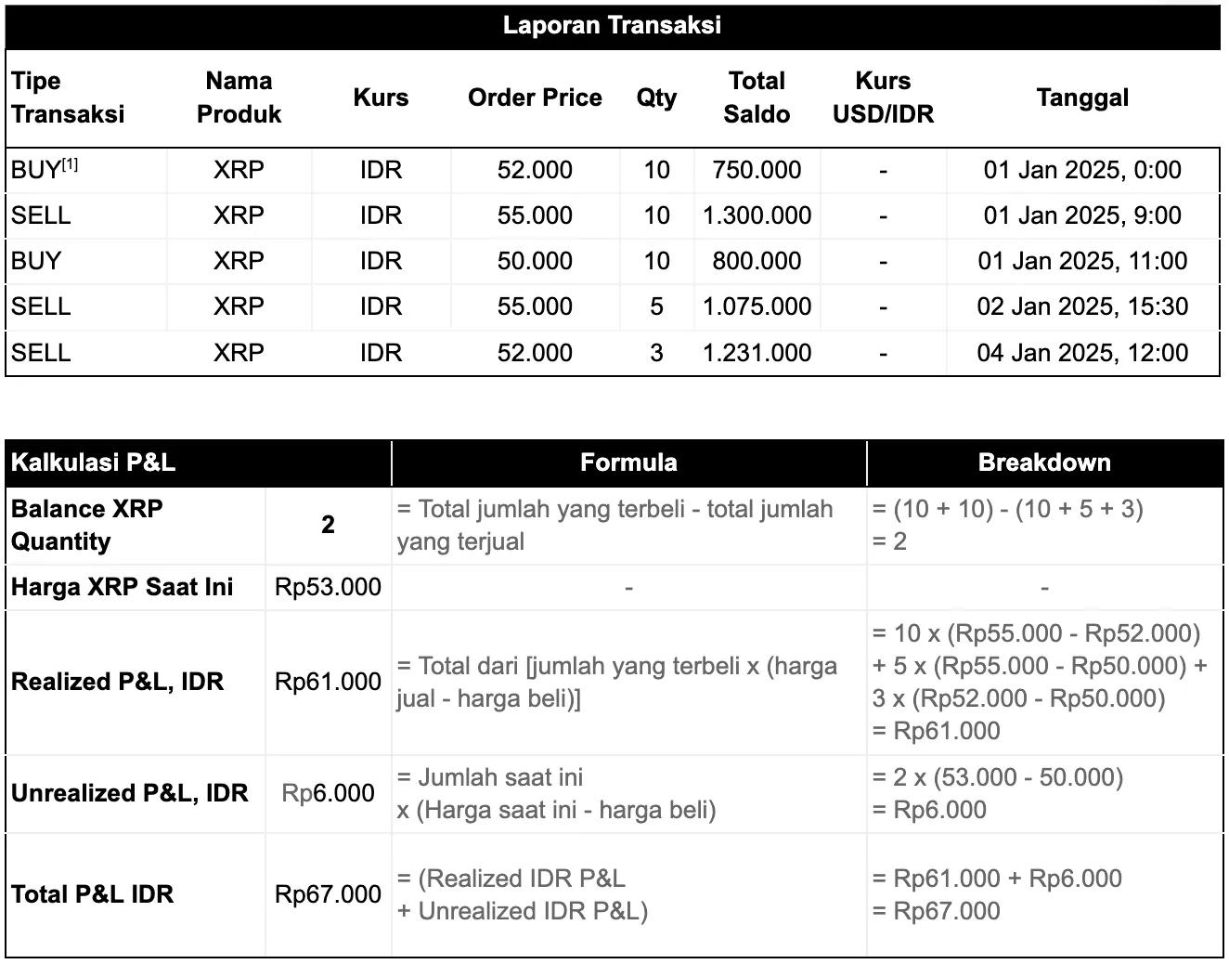Click the Qty cell showing 5

tap(656, 306)
